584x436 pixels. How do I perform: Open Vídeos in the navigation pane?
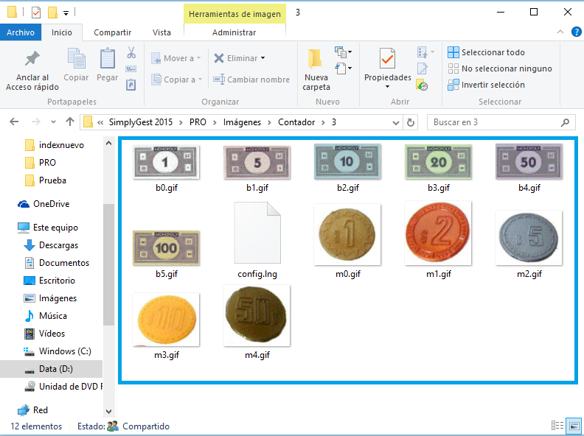45,334
